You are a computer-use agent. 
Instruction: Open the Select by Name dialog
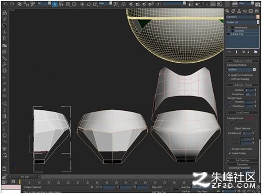click(61, 4)
